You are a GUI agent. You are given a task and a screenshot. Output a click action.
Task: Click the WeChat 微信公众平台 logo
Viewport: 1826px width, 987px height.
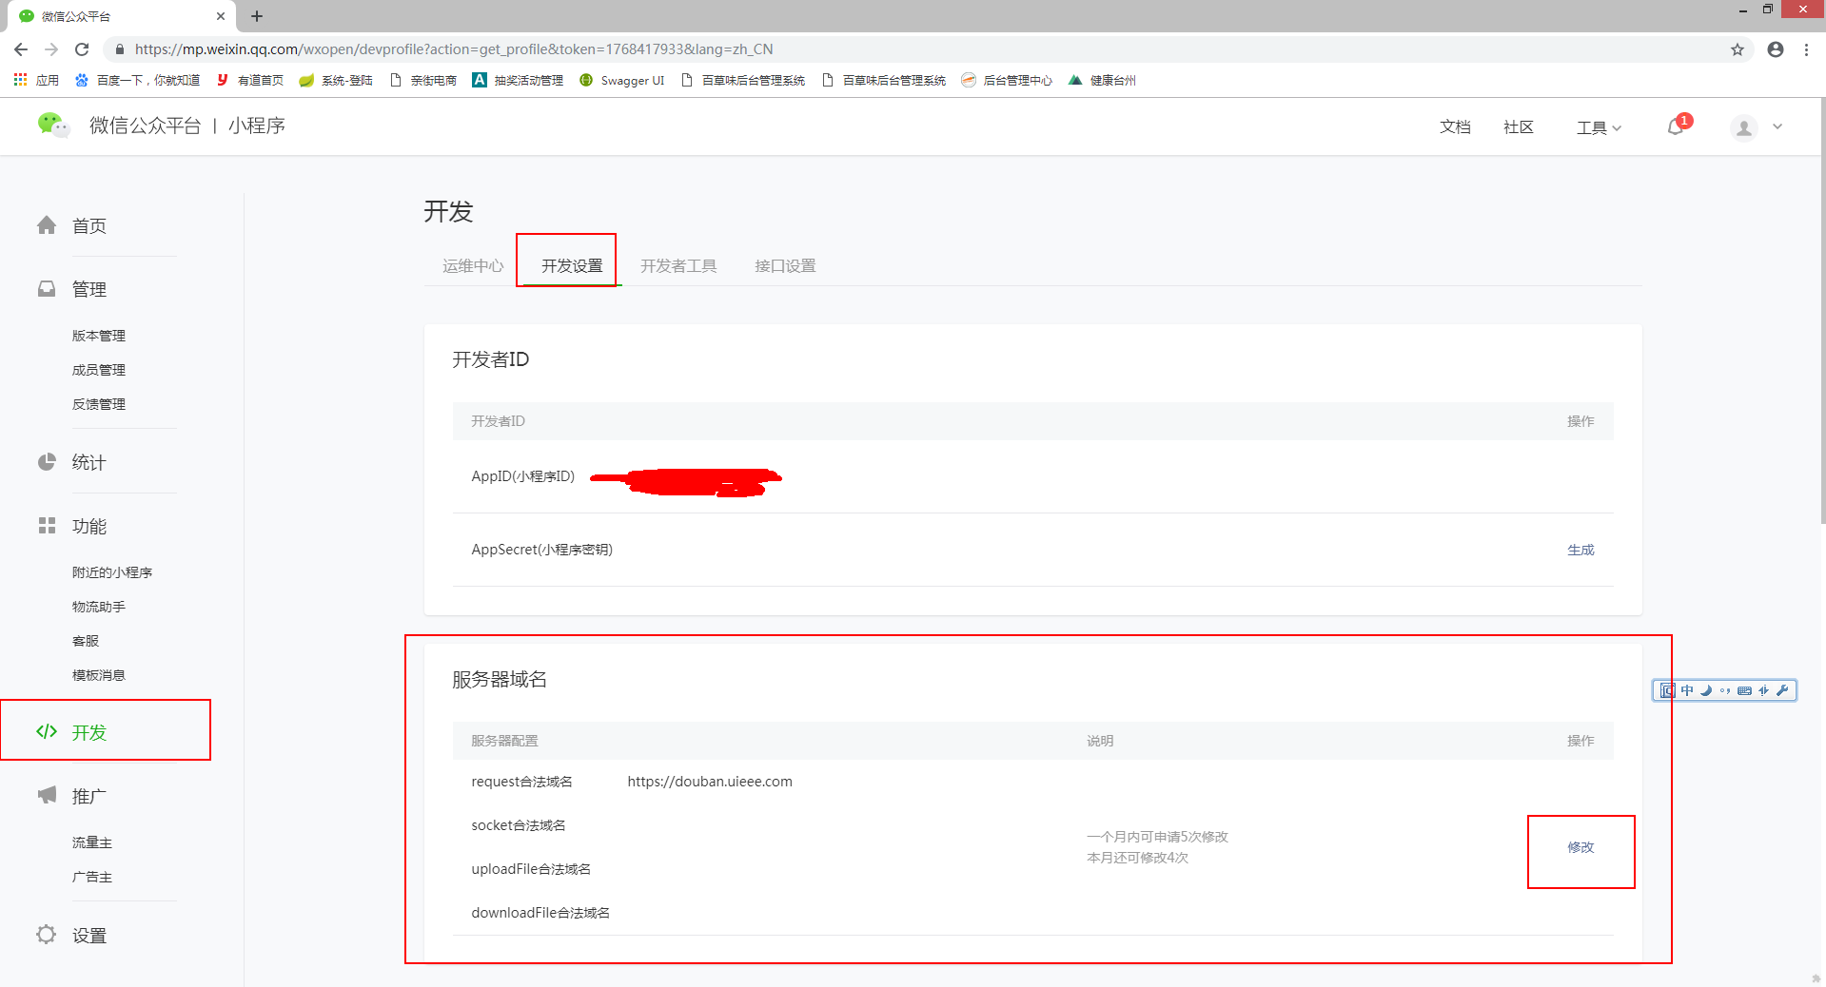(145, 125)
